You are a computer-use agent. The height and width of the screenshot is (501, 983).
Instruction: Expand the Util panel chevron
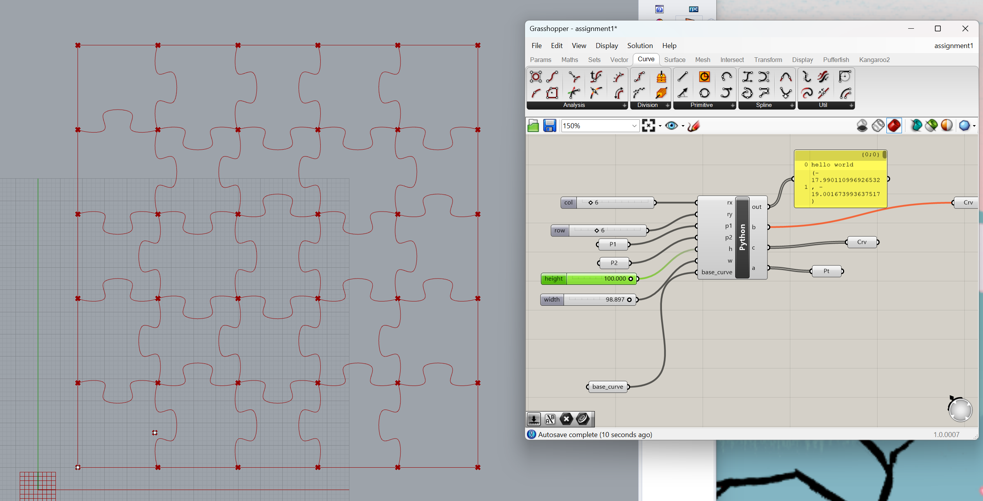point(852,105)
